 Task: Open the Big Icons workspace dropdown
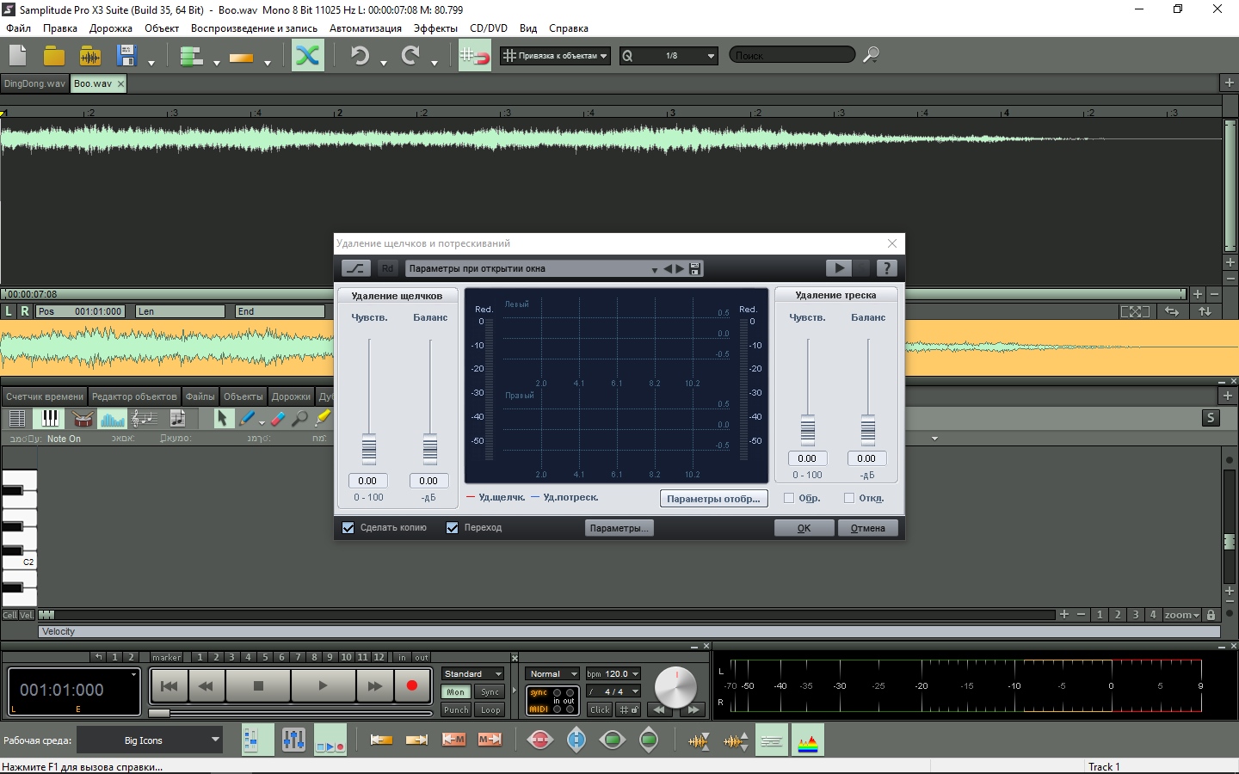click(x=151, y=740)
